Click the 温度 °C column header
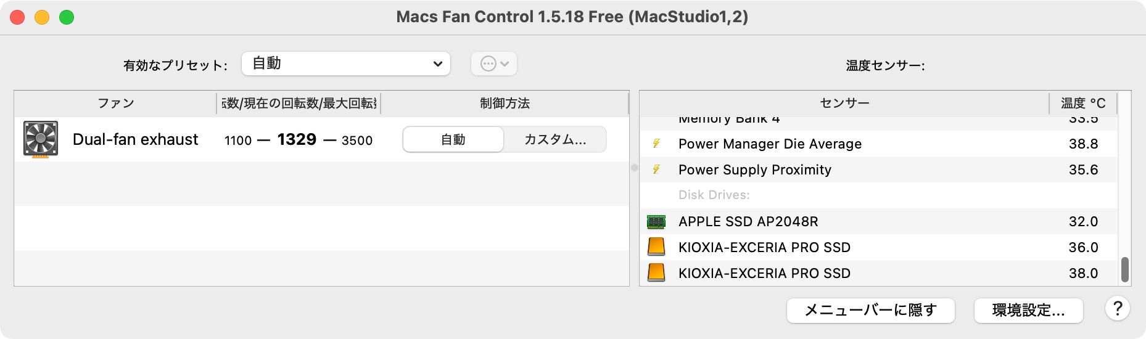Image resolution: width=1146 pixels, height=339 pixels. tap(1082, 104)
